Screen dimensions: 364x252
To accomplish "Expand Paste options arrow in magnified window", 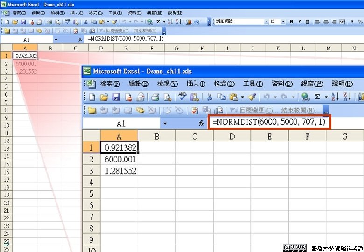I will click(242, 97).
